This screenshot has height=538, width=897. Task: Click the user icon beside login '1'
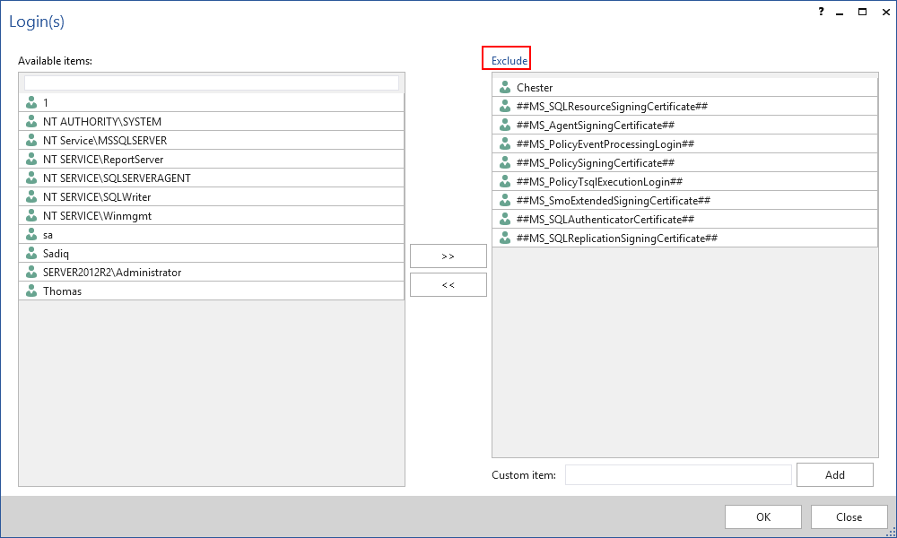coord(31,102)
